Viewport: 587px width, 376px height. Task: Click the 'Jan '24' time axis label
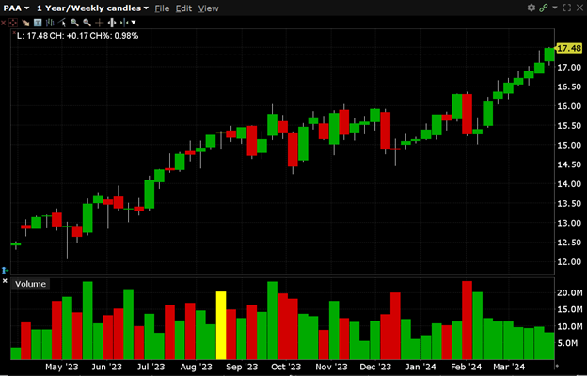pos(420,367)
